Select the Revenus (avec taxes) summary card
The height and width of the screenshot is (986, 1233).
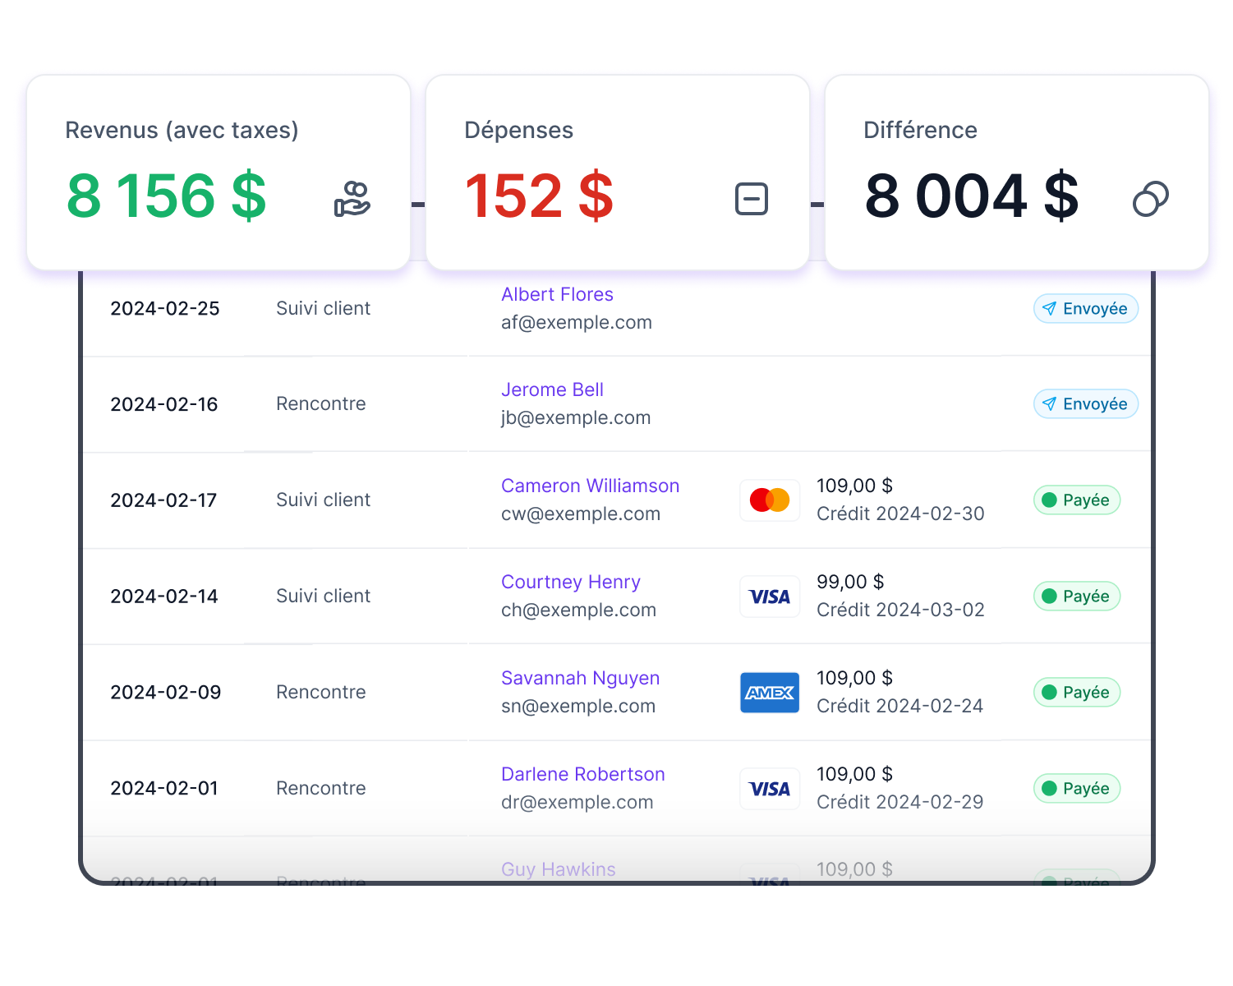218,171
